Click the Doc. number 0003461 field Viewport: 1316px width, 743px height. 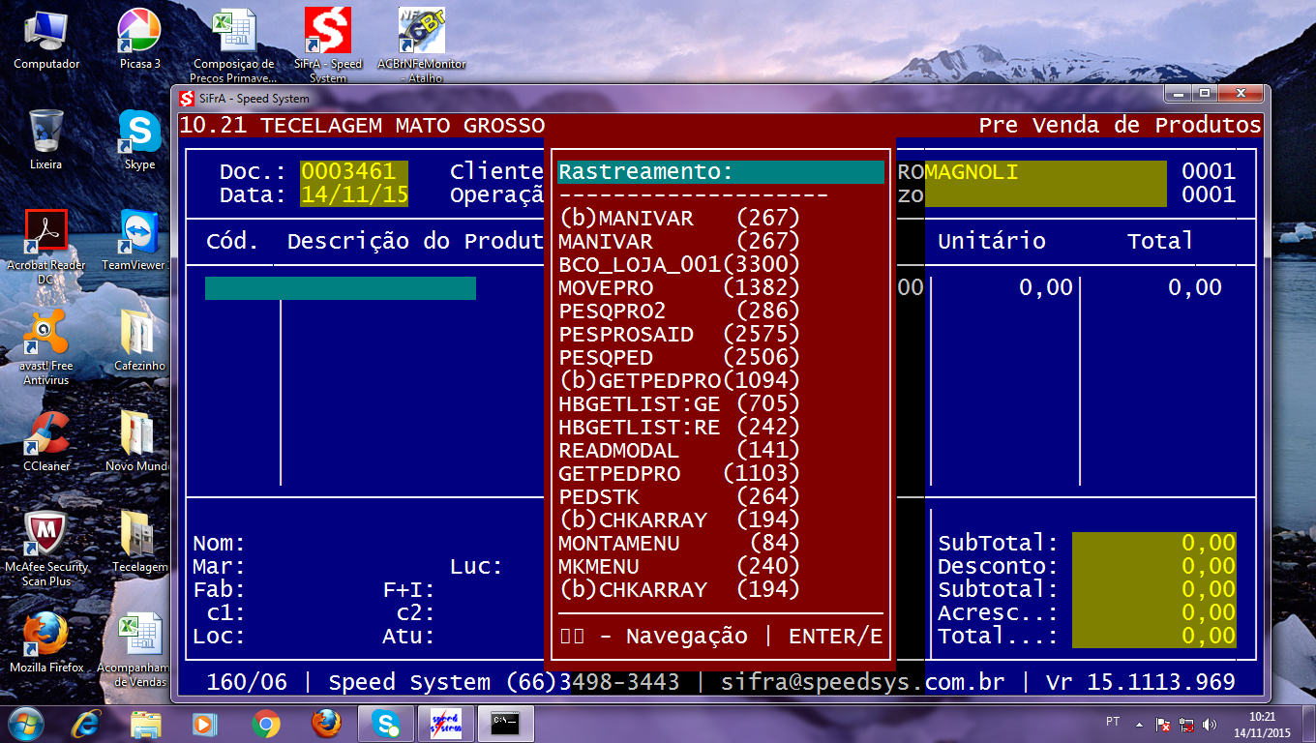[354, 172]
